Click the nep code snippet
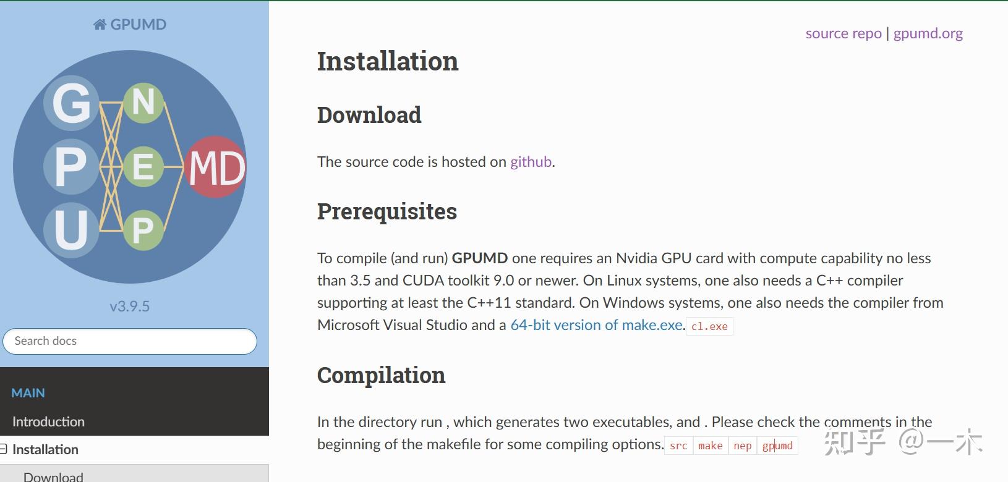The height and width of the screenshot is (482, 1008). [743, 446]
